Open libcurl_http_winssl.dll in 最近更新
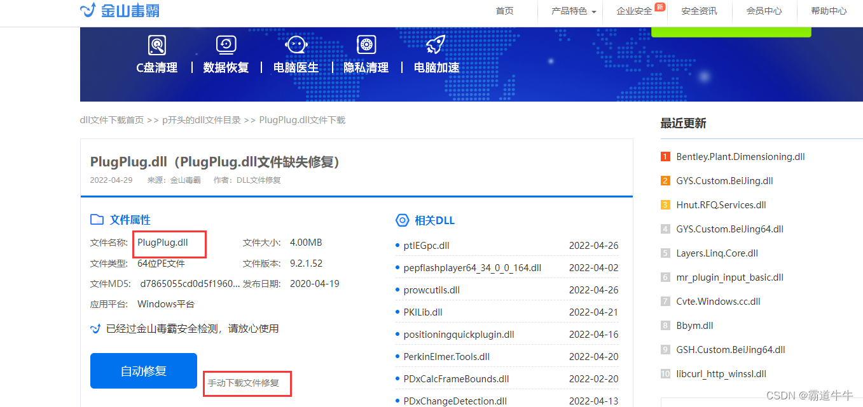This screenshot has width=863, height=407. (722, 374)
